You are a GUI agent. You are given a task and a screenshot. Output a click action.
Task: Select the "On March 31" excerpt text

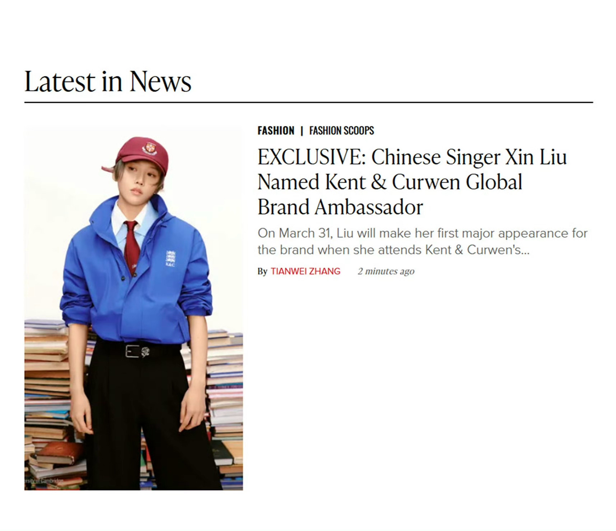point(423,241)
